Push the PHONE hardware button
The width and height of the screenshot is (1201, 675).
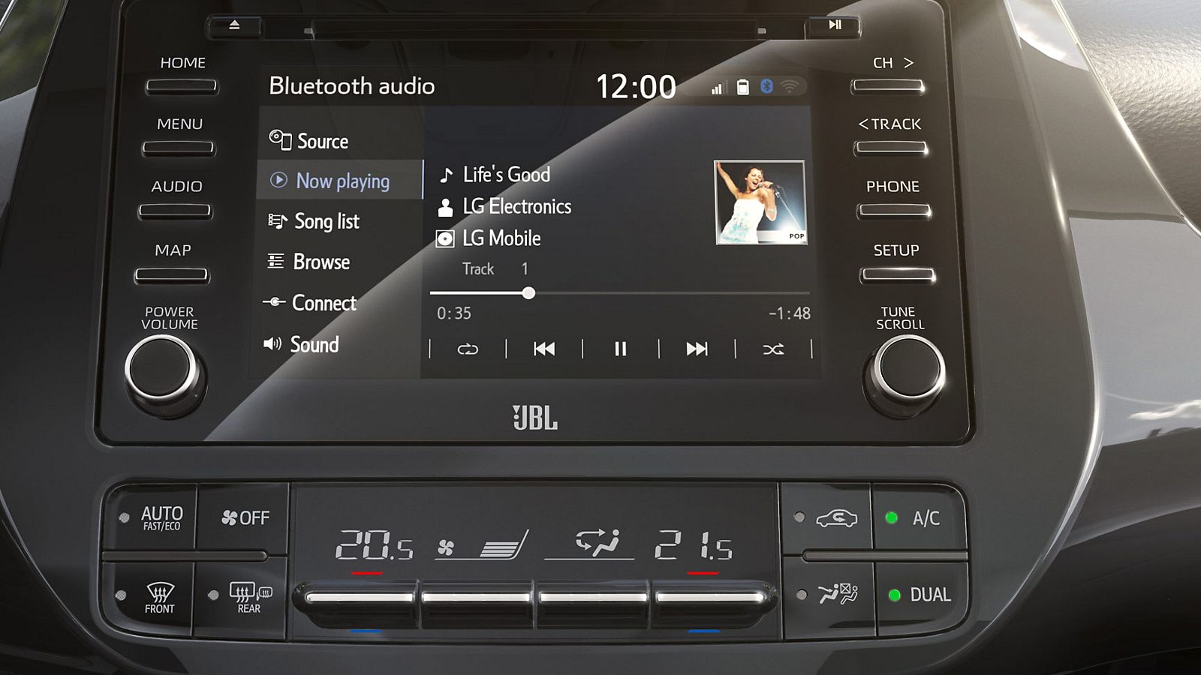895,211
